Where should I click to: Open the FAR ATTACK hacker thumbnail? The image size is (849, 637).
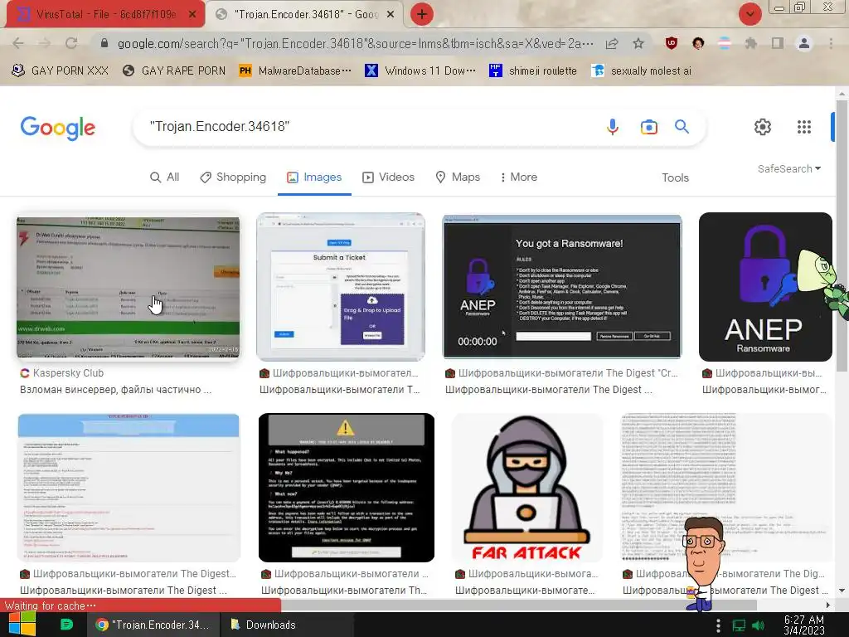coord(527,488)
